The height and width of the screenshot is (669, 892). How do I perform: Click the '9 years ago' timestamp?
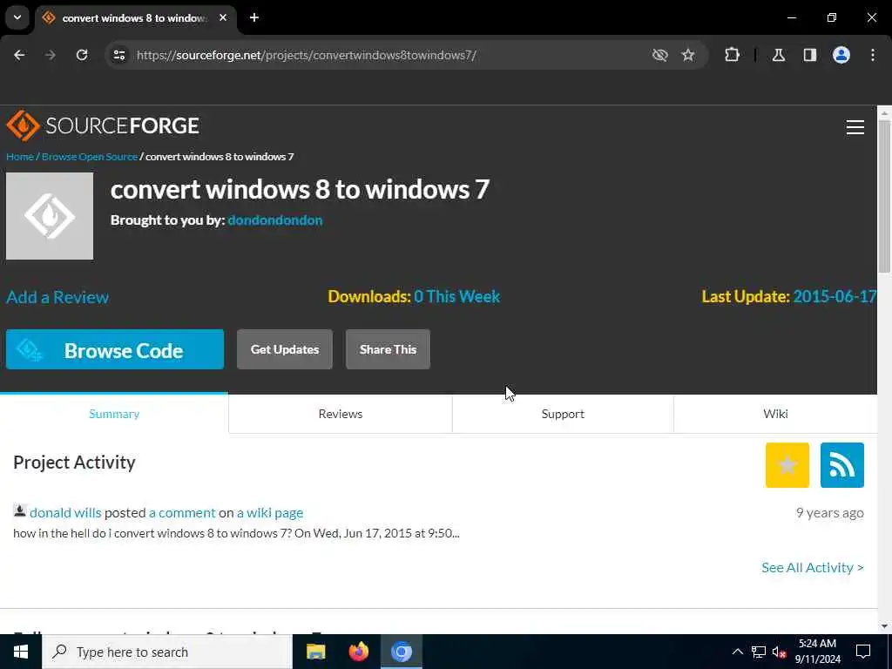click(829, 512)
